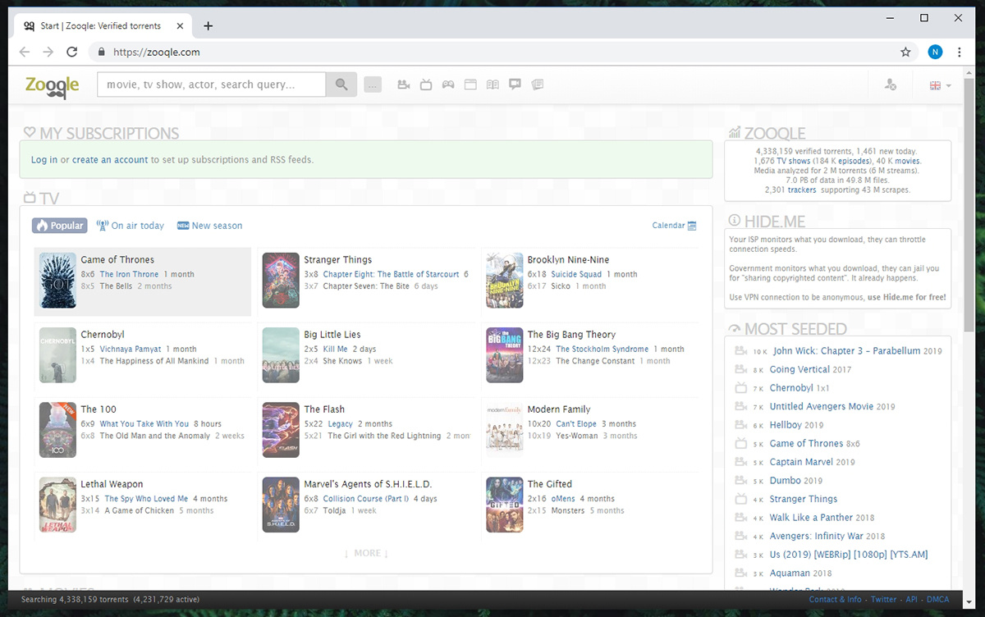This screenshot has width=985, height=617.
Task: Open Untitled Avengers Movie link
Action: pos(821,406)
